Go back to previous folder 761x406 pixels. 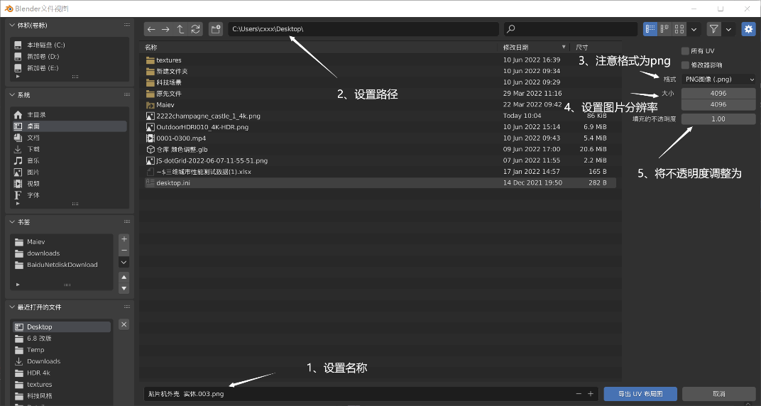pyautogui.click(x=151, y=30)
